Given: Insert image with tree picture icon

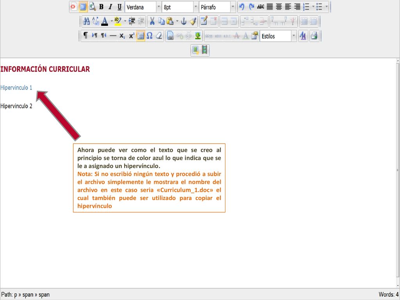Looking at the screenshot, I should click(x=198, y=36).
